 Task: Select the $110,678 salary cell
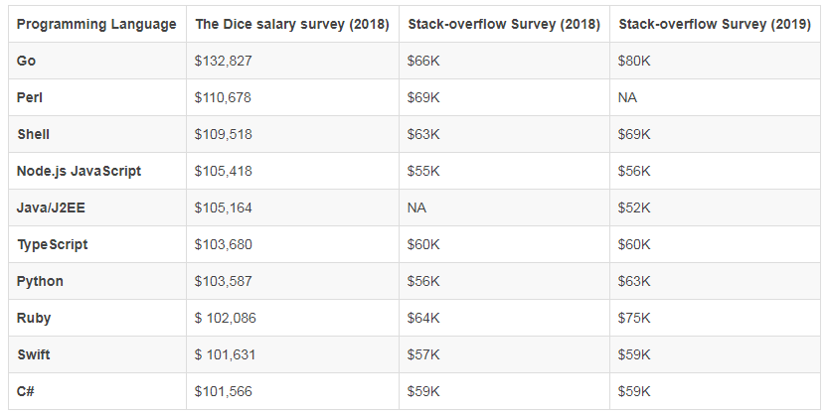pos(224,97)
